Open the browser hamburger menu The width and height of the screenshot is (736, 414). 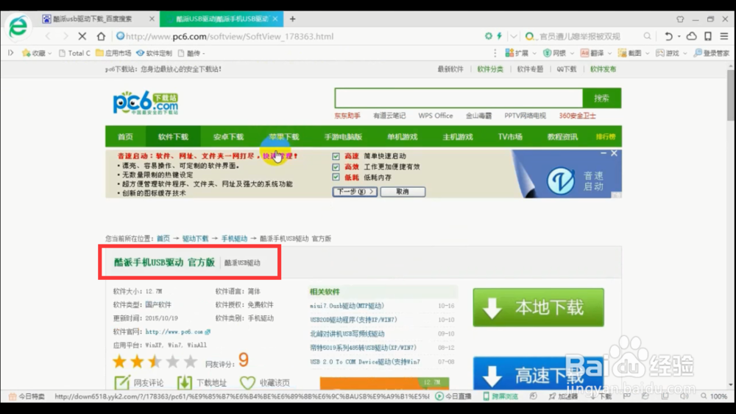(x=724, y=36)
